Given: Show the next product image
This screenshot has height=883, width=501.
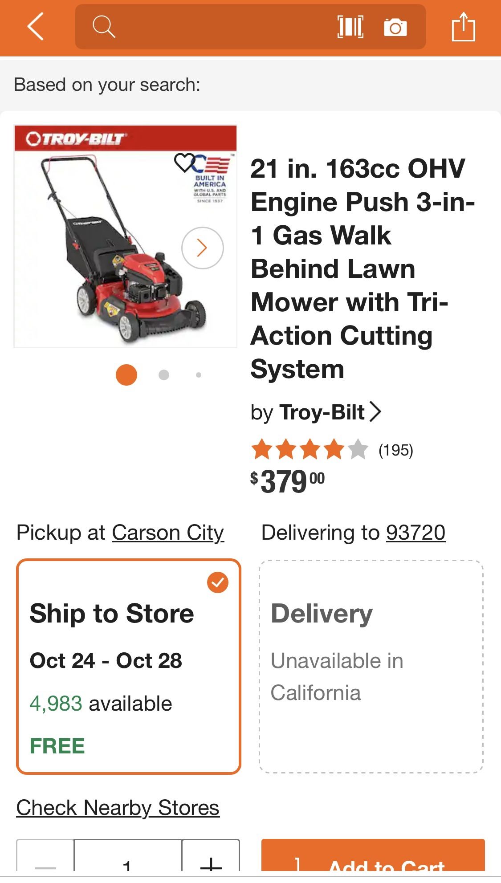Looking at the screenshot, I should [x=203, y=248].
